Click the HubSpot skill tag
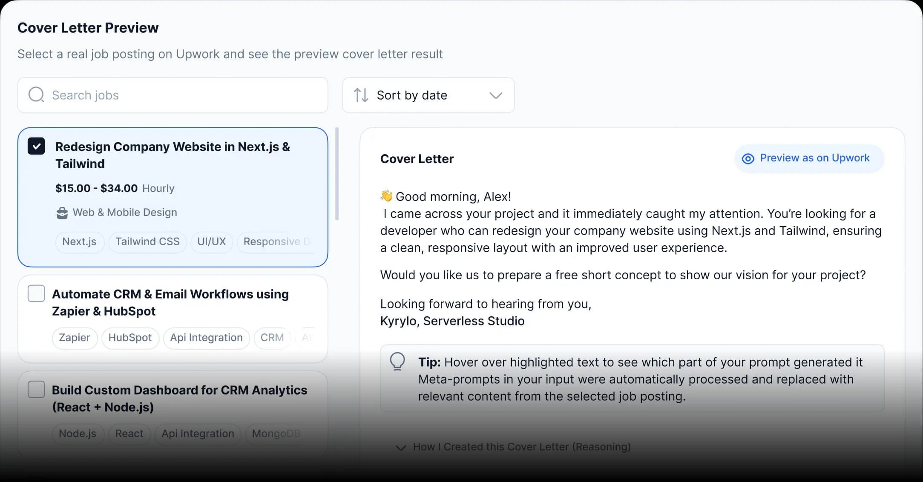923x482 pixels. [x=130, y=338]
